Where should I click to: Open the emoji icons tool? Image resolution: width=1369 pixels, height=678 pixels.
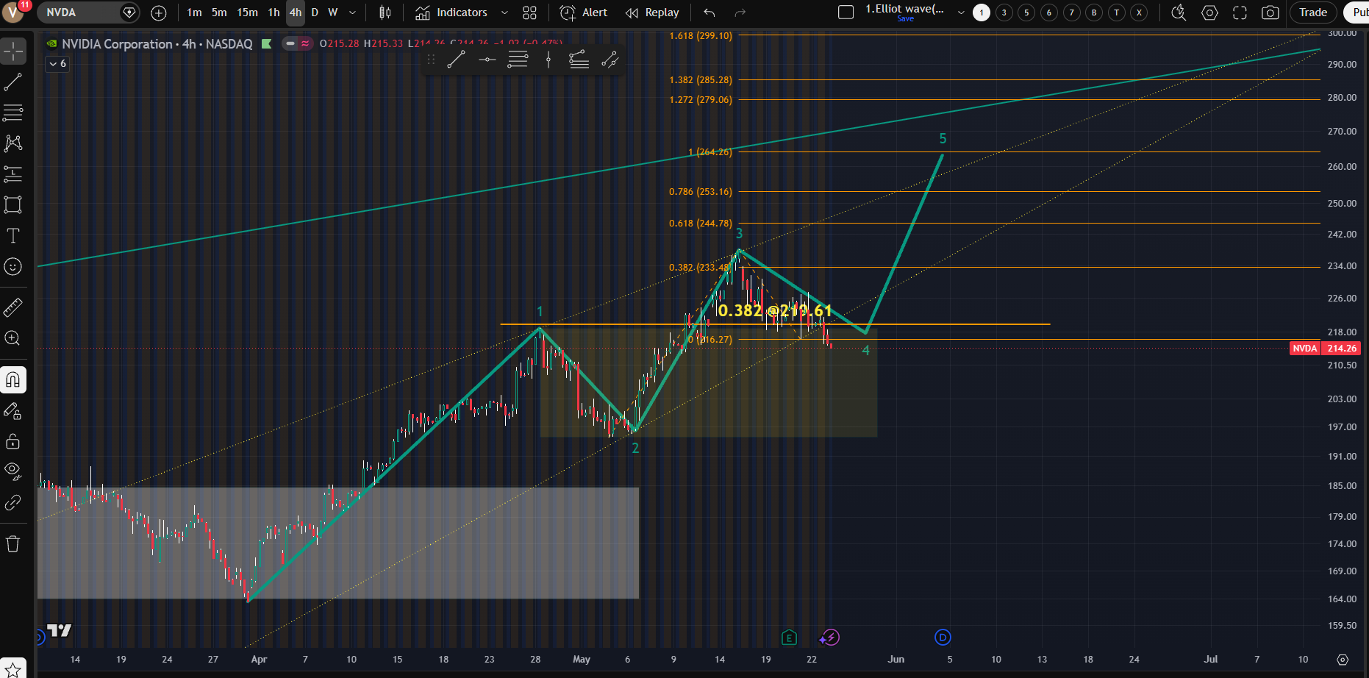tap(13, 266)
